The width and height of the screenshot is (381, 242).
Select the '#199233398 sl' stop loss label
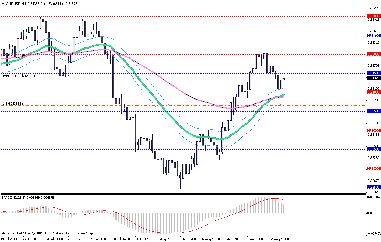click(14, 104)
